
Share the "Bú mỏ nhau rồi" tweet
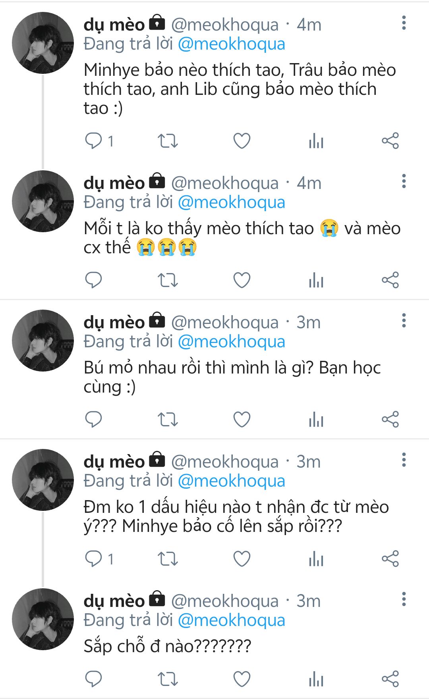(390, 420)
